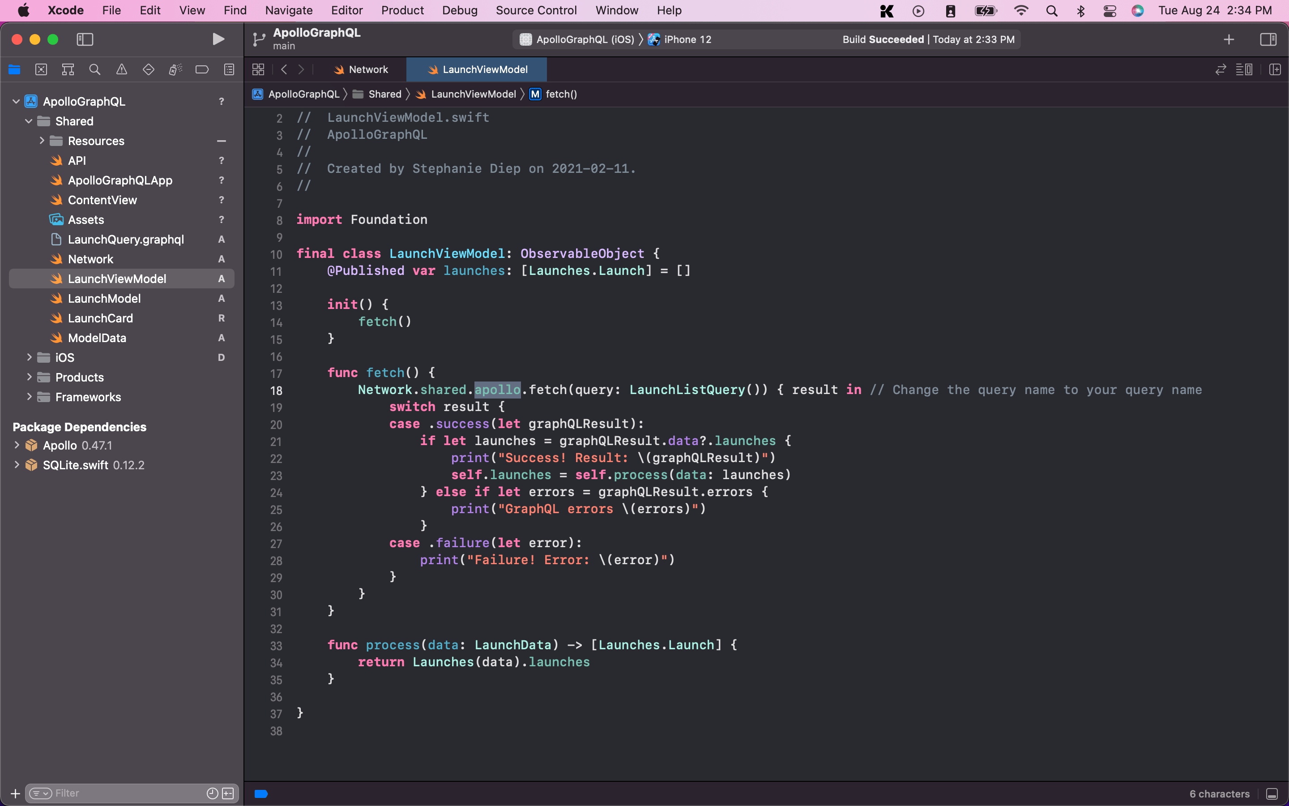The image size is (1289, 806).
Task: Open the Test navigator
Action: [149, 69]
